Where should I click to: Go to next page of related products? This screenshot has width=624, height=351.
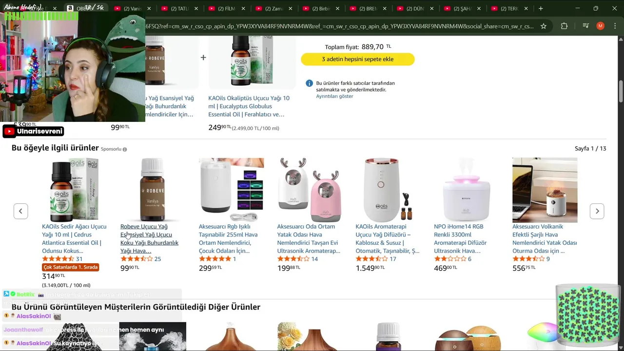[597, 211]
